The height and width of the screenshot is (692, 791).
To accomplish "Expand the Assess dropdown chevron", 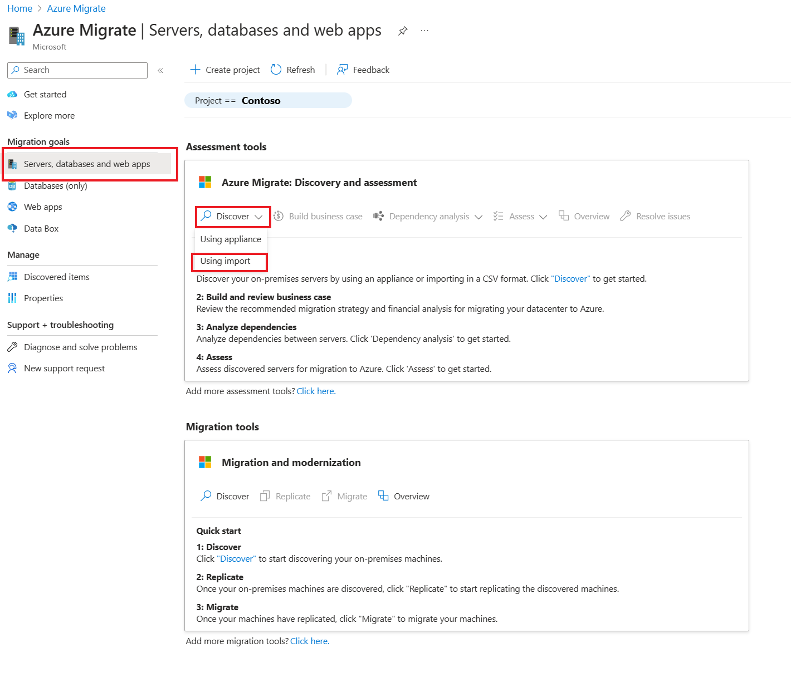I will click(543, 217).
